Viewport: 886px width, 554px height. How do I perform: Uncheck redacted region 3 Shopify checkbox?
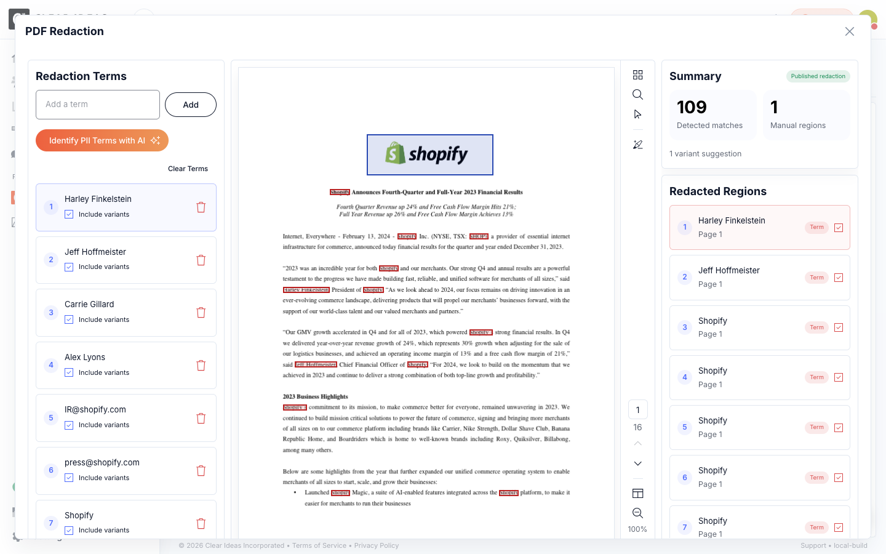click(x=839, y=327)
